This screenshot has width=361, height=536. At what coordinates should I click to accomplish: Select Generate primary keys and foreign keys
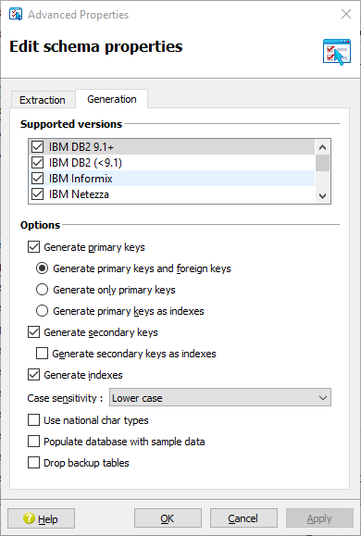[42, 268]
